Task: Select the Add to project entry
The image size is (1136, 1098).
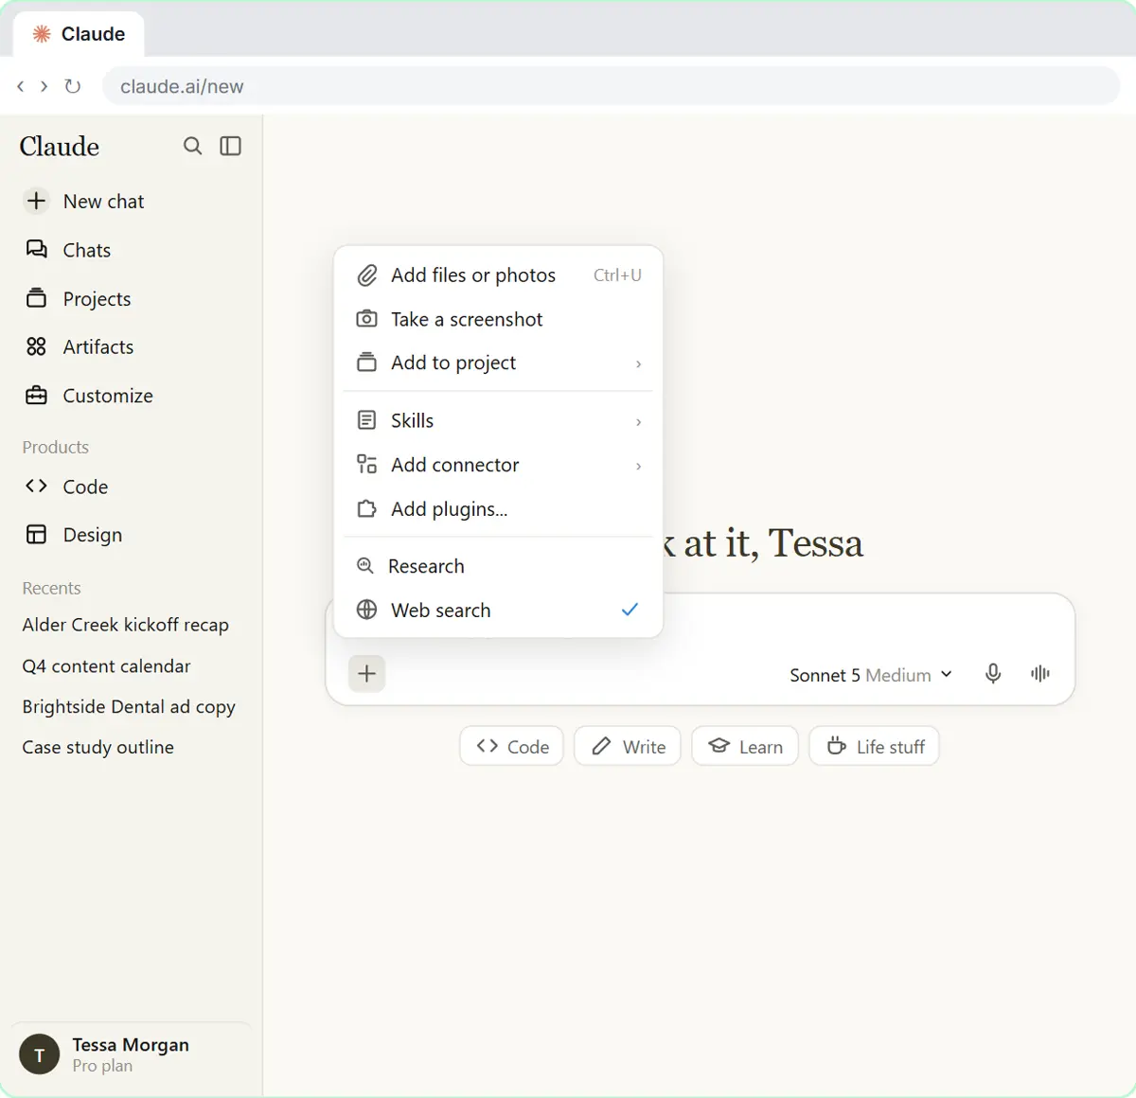Action: click(x=499, y=363)
